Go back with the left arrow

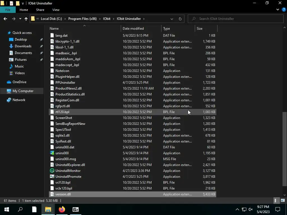(5, 19)
